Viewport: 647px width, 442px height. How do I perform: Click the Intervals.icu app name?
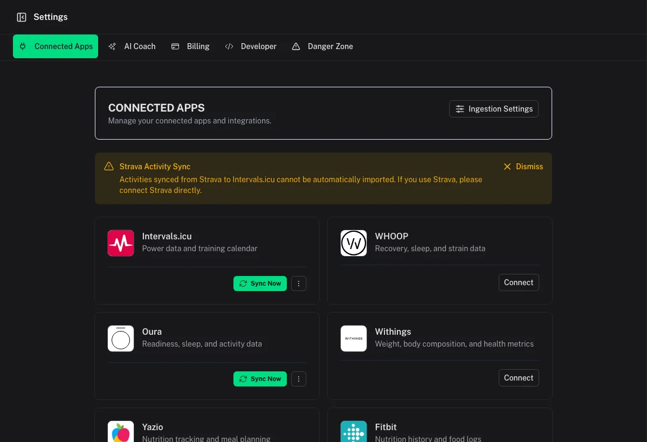167,236
